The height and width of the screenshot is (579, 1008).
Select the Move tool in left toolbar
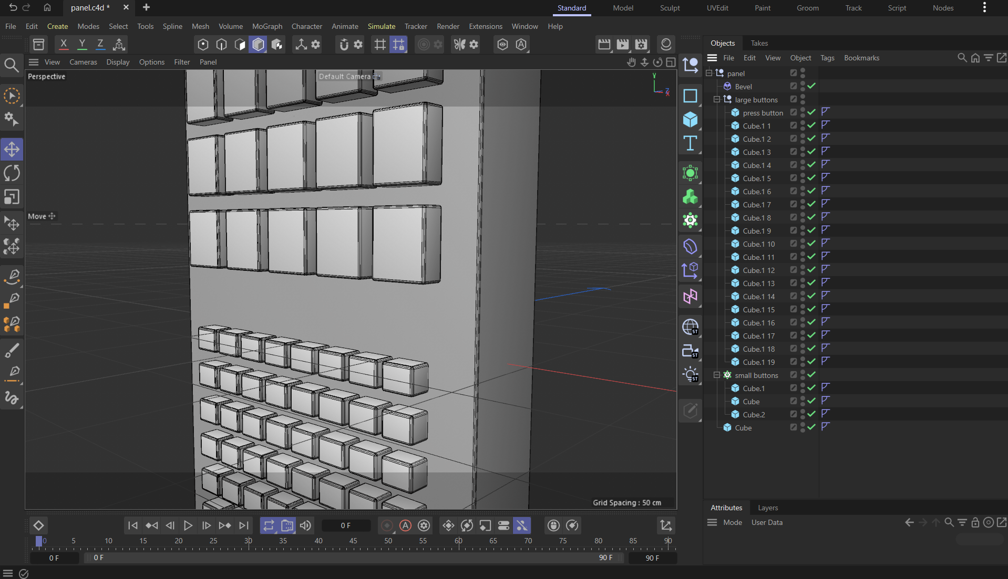click(x=12, y=149)
